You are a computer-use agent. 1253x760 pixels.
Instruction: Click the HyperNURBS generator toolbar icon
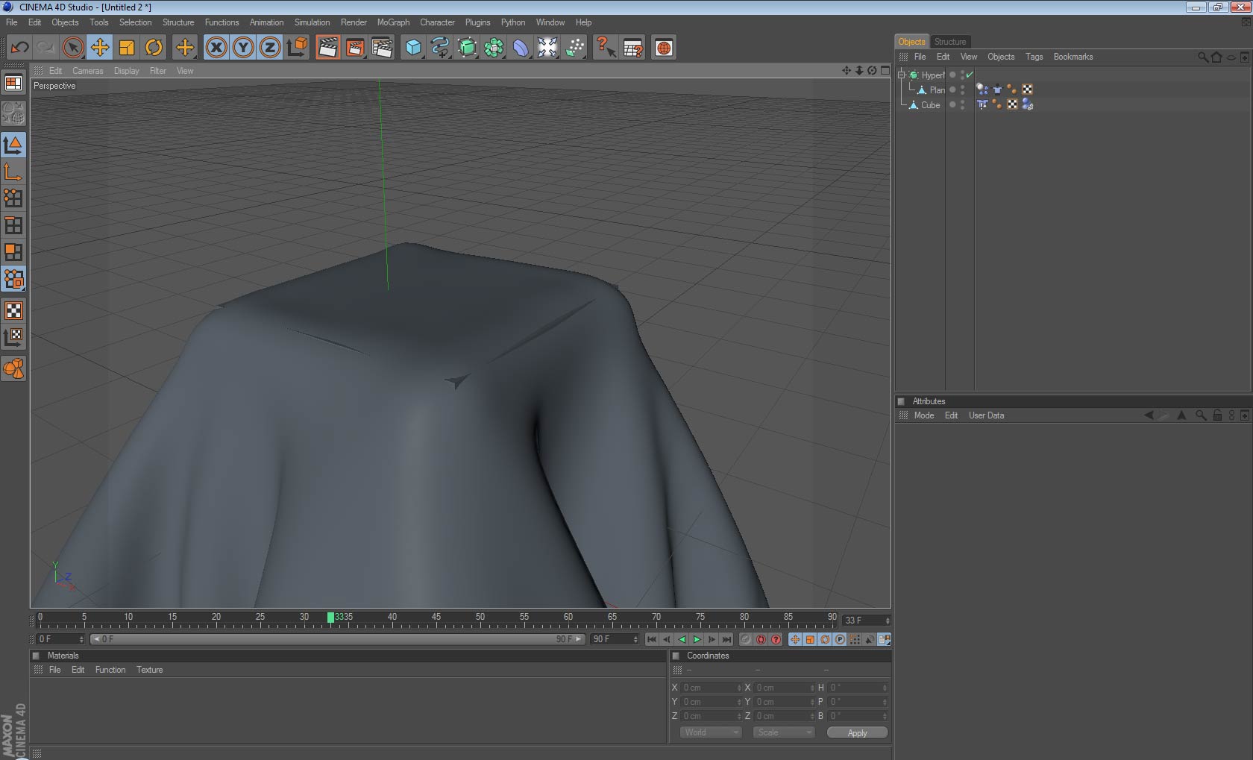coord(467,48)
